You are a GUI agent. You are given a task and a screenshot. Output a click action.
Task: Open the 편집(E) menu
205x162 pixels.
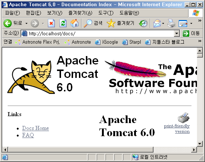tap(34, 13)
